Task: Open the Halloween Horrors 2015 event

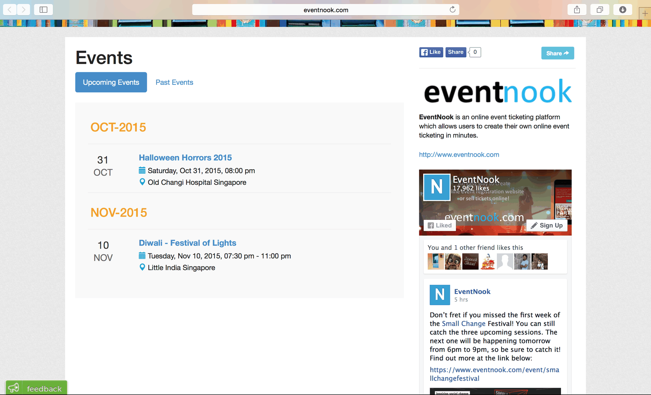Action: 185,158
